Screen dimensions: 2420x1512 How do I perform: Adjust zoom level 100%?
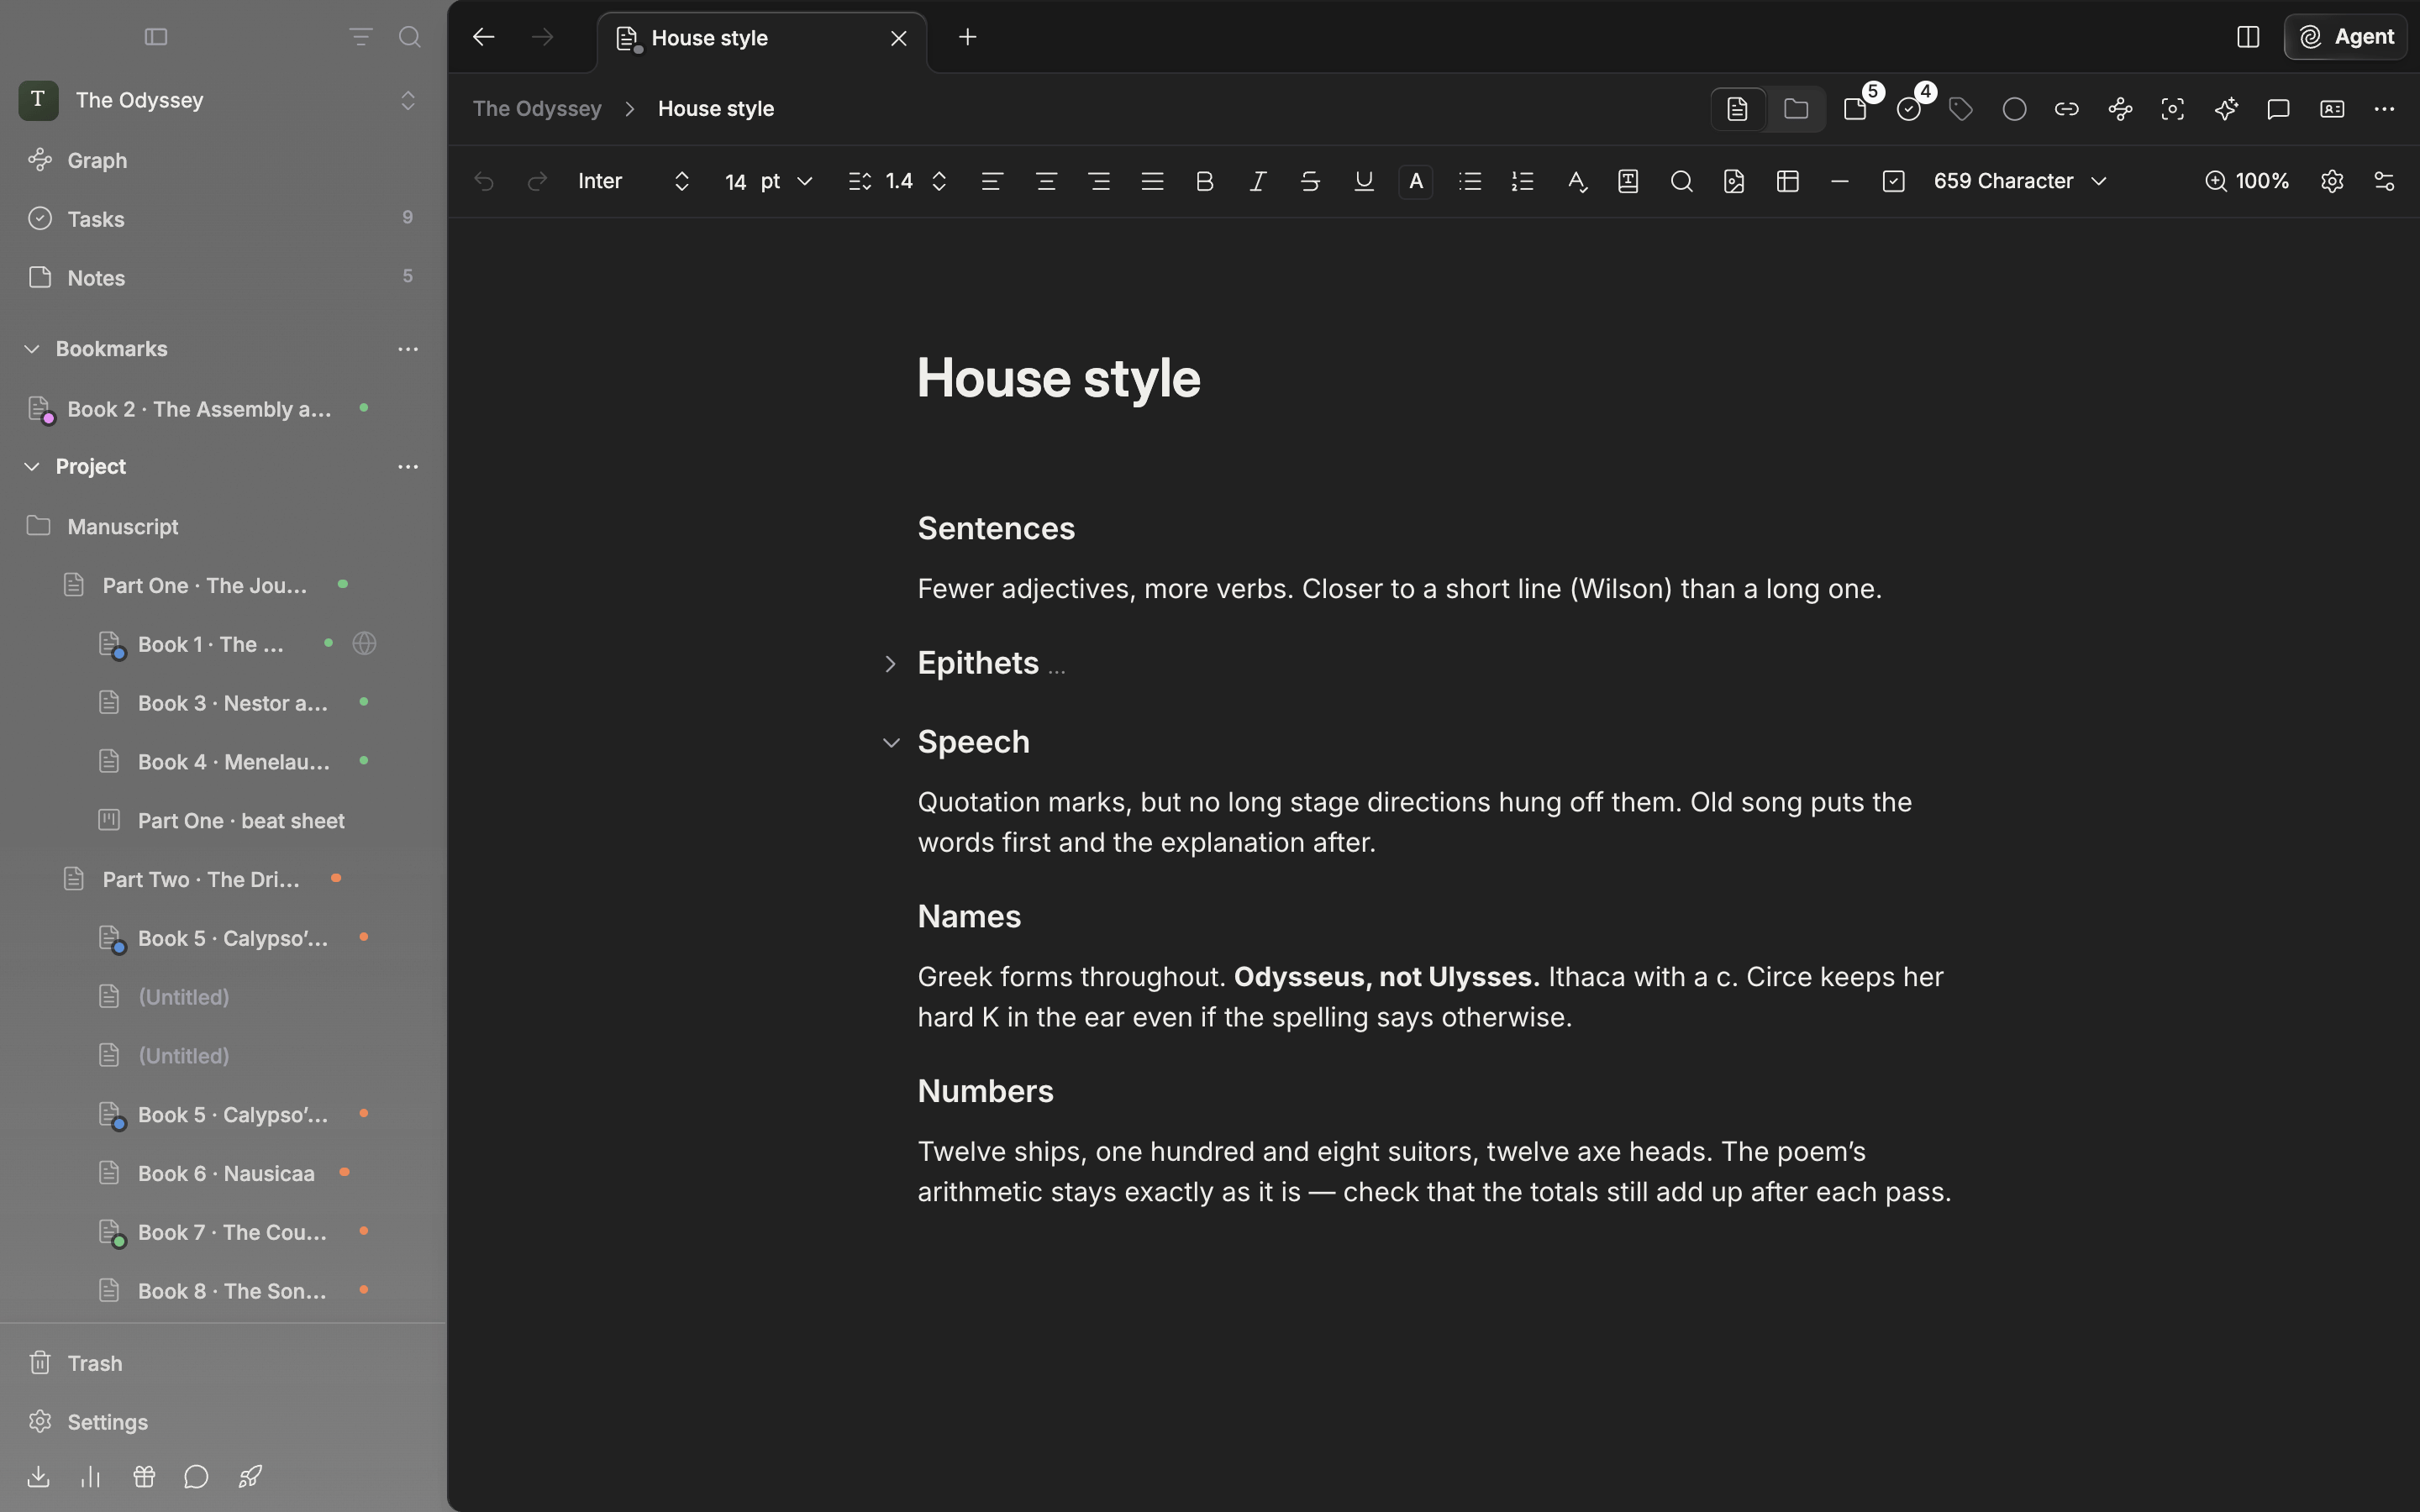click(2247, 181)
